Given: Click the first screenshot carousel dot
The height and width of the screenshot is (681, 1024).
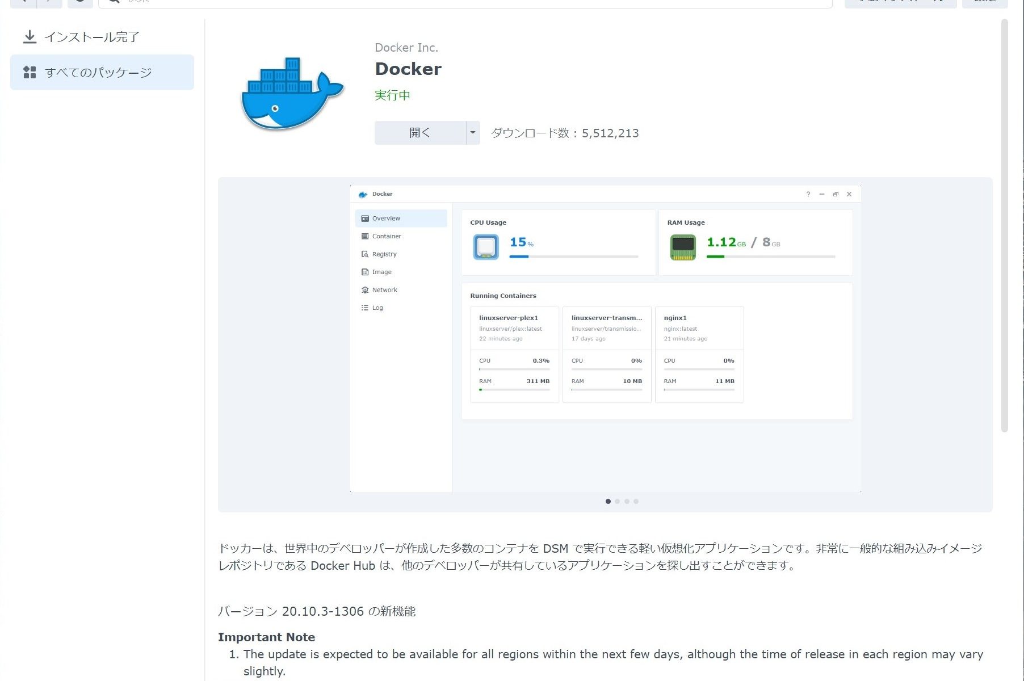Looking at the screenshot, I should coord(608,502).
